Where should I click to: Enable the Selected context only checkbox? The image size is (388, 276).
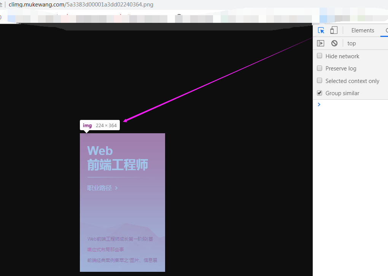tap(320, 80)
